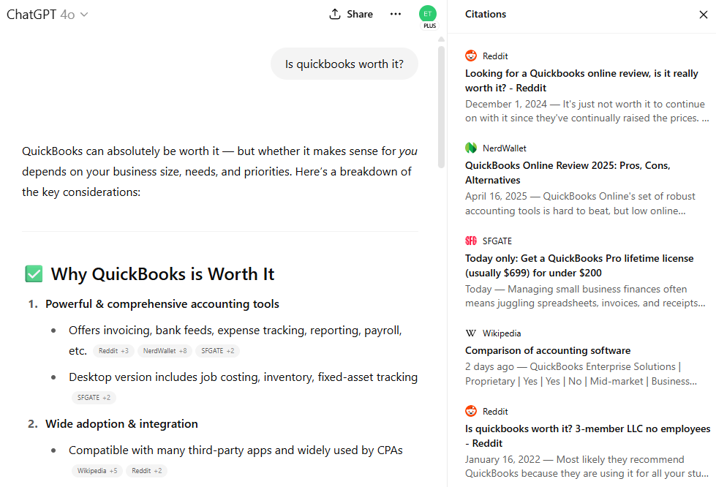This screenshot has height=487, width=716.
Task: Close the Citations panel
Action: click(704, 14)
